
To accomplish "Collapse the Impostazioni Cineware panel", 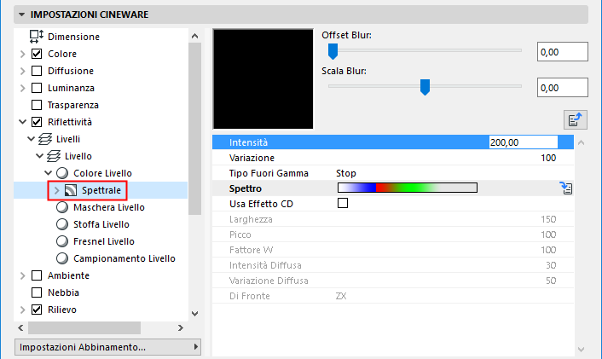I will pos(21,14).
